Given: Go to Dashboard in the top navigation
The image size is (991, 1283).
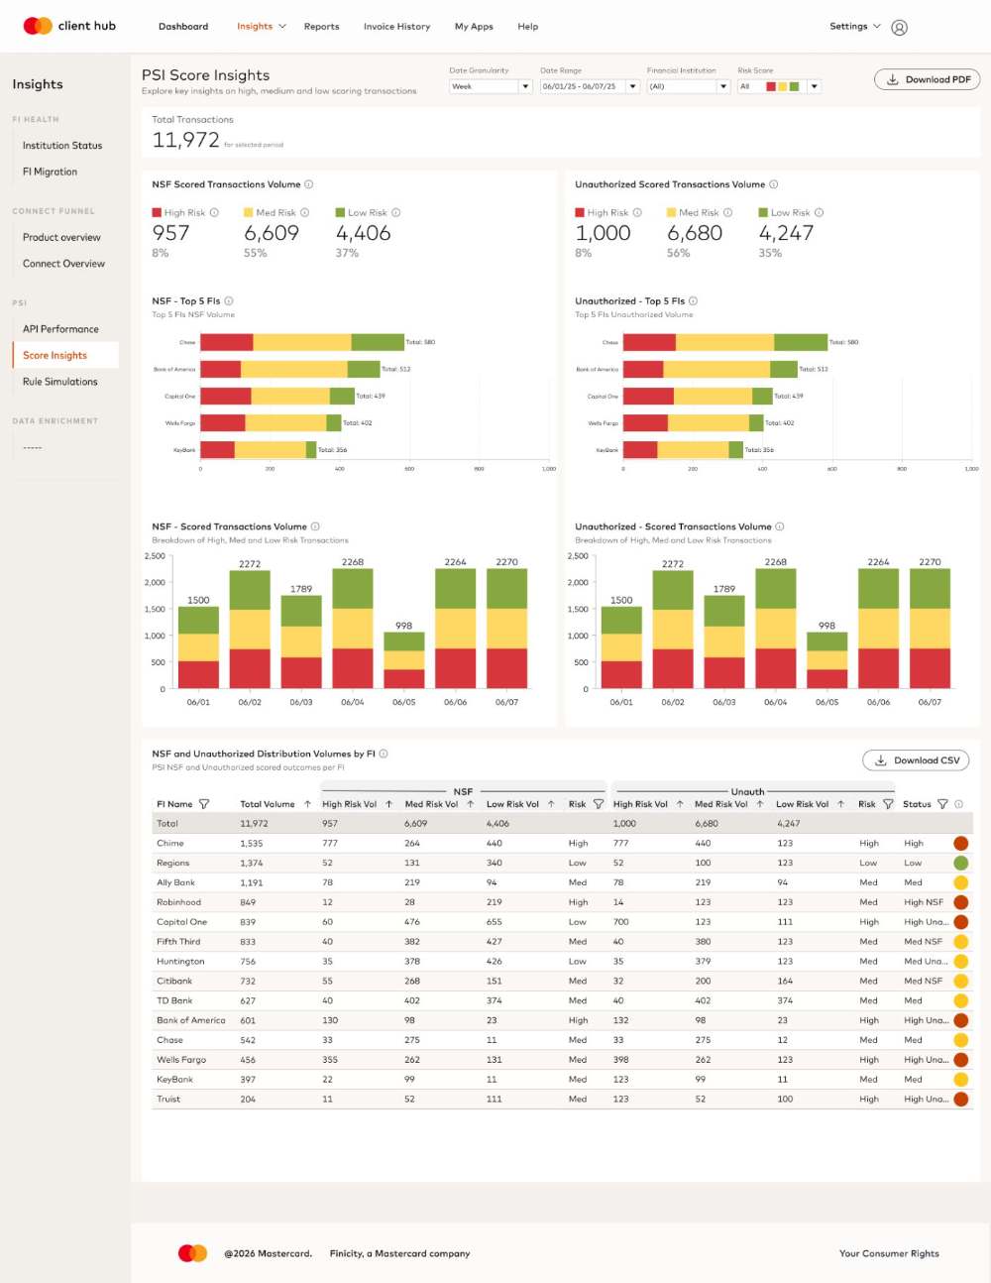Looking at the screenshot, I should coord(183,27).
